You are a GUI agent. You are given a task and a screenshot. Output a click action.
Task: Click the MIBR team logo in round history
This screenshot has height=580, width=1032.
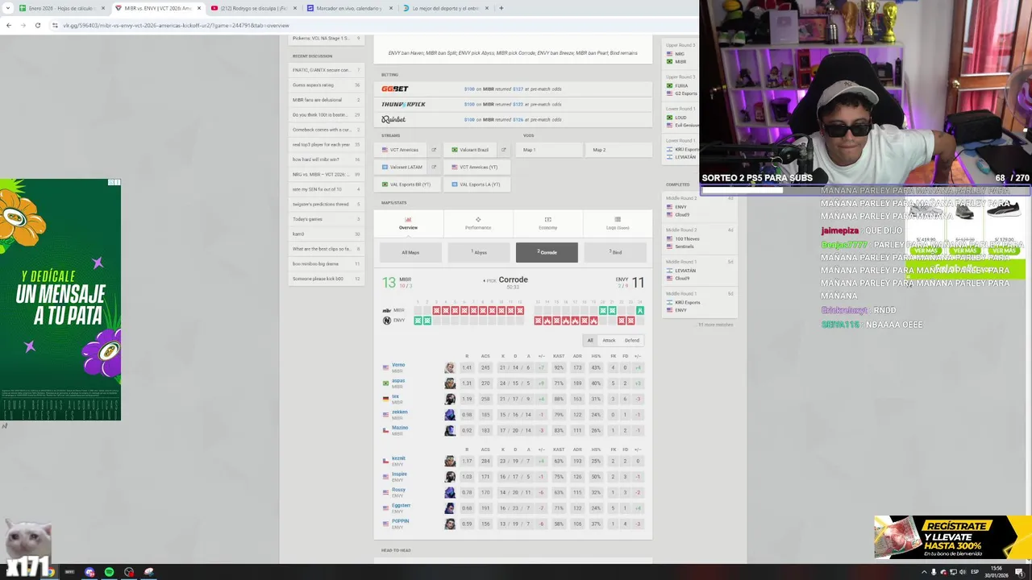coord(387,310)
